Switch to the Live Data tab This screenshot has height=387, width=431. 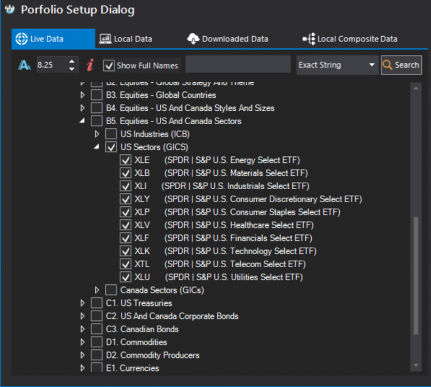tap(53, 39)
